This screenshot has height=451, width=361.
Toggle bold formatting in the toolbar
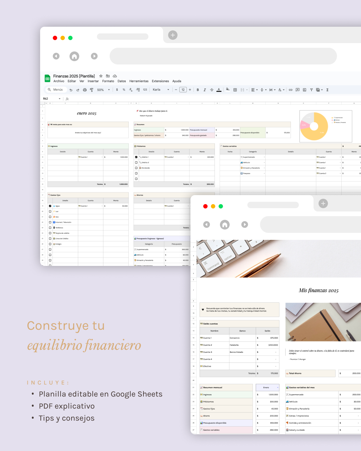[x=198, y=90]
